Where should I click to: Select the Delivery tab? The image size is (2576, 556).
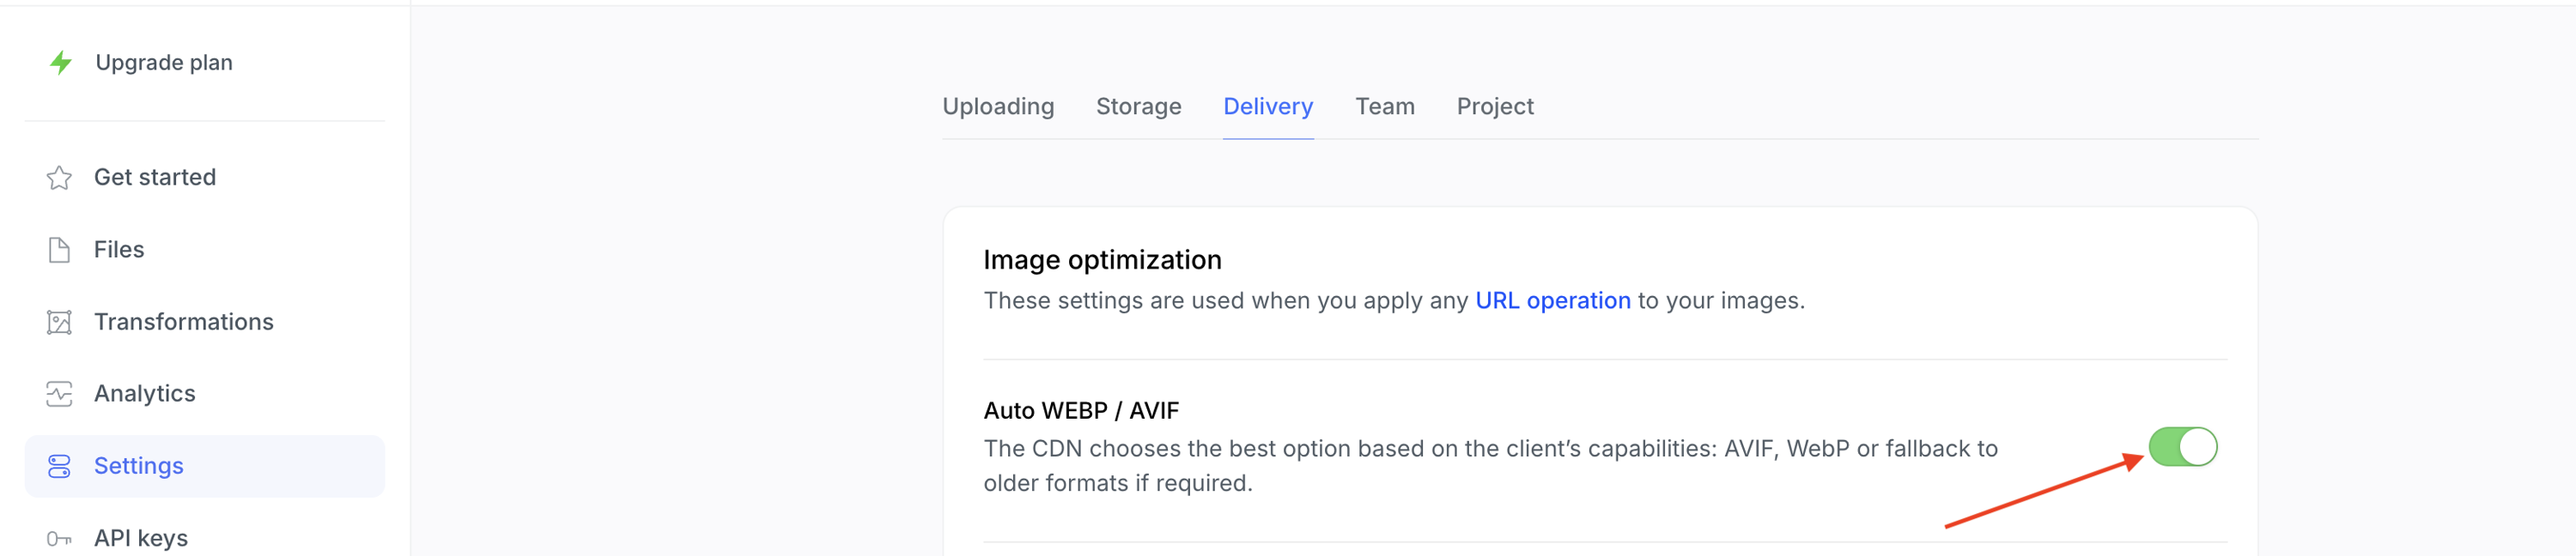1267,106
